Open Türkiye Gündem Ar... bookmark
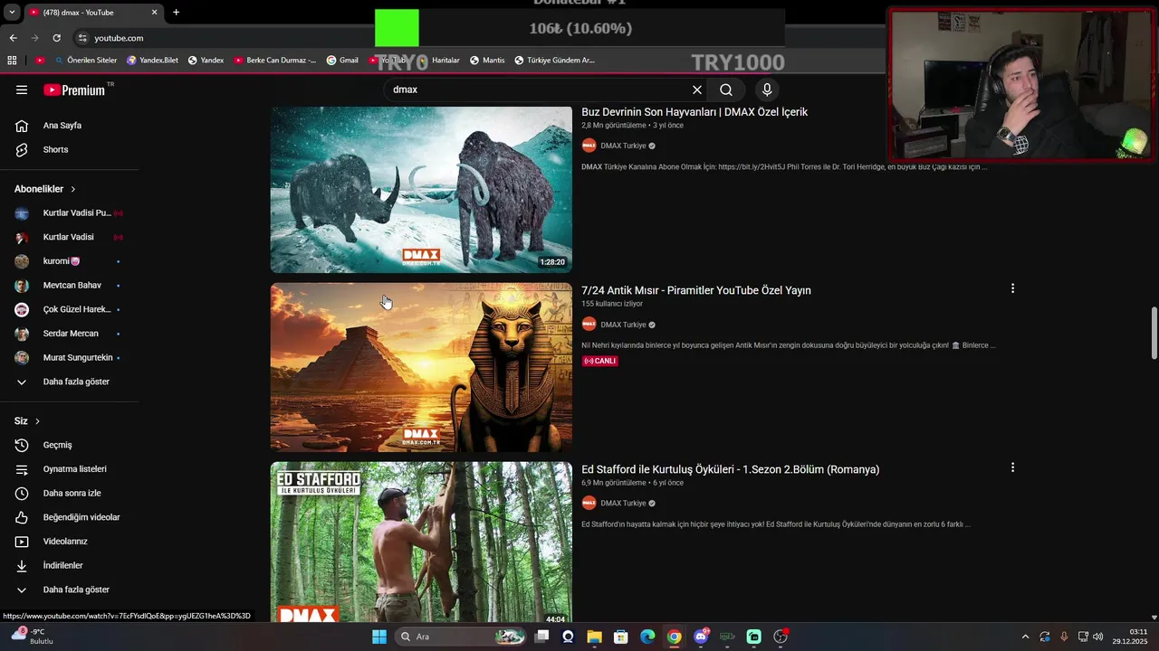The width and height of the screenshot is (1159, 651). [x=554, y=61]
